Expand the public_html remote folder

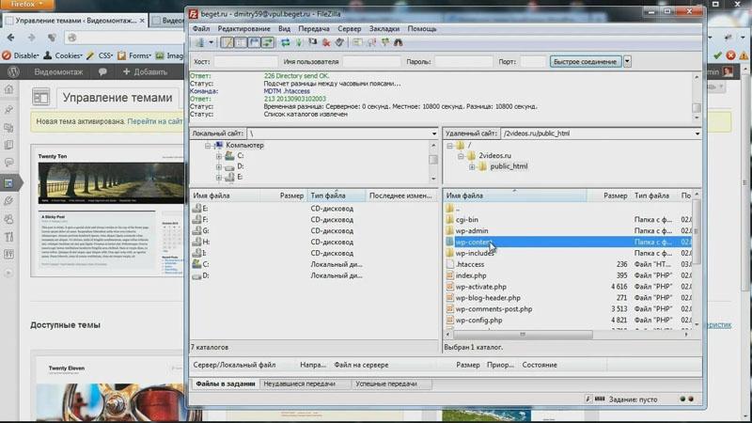click(x=472, y=166)
